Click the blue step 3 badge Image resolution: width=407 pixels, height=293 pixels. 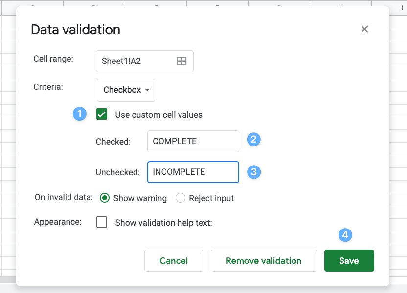pyautogui.click(x=253, y=172)
